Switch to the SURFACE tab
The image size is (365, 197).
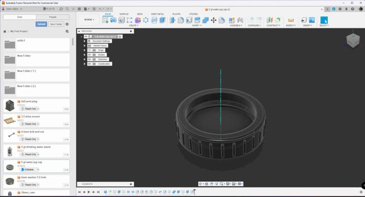[x=124, y=14]
